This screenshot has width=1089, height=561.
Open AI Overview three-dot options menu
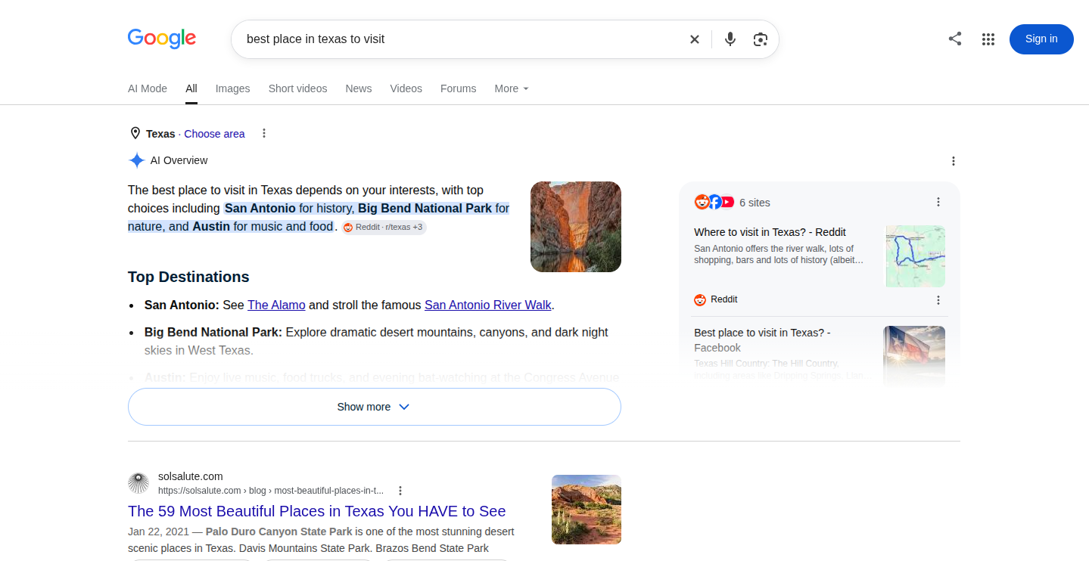[x=954, y=161]
